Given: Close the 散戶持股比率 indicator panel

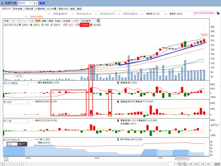Looking at the screenshot, I should tap(5, 140).
